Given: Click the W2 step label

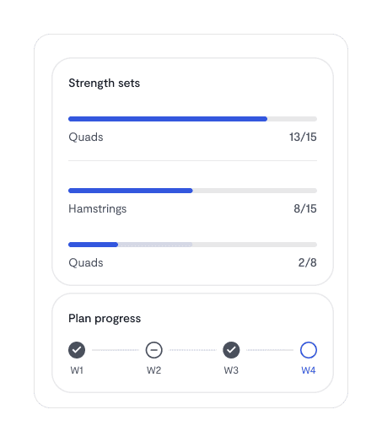Looking at the screenshot, I should (x=153, y=370).
